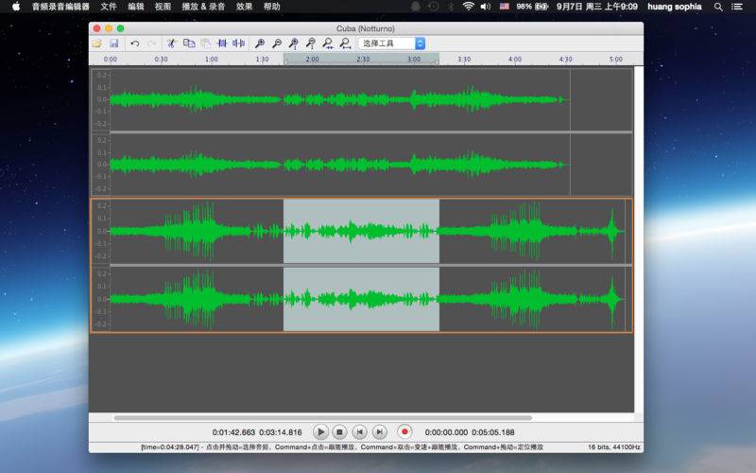Open the 编辑 menu
The height and width of the screenshot is (473, 756).
[136, 7]
